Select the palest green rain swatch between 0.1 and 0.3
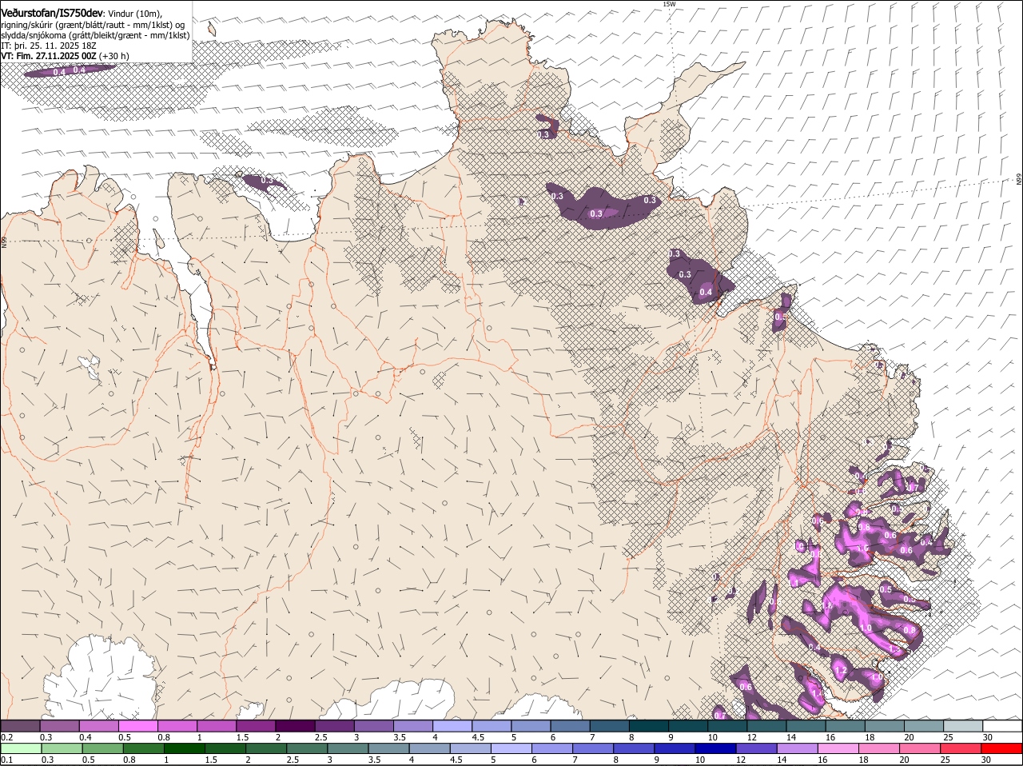The width and height of the screenshot is (1023, 766). (x=22, y=748)
